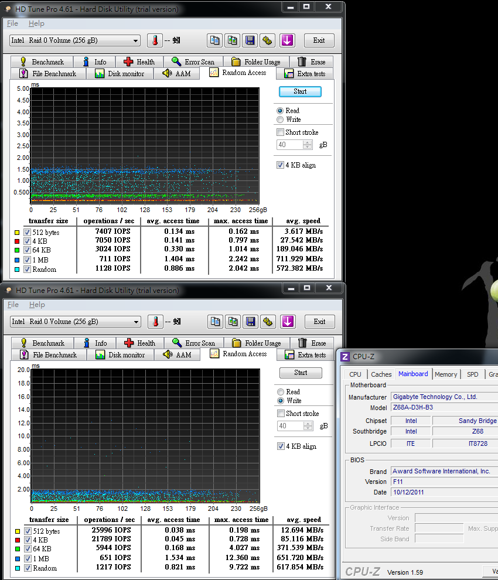Switch to the Memory tab in CPU-Z
498x580 pixels.
coord(446,374)
